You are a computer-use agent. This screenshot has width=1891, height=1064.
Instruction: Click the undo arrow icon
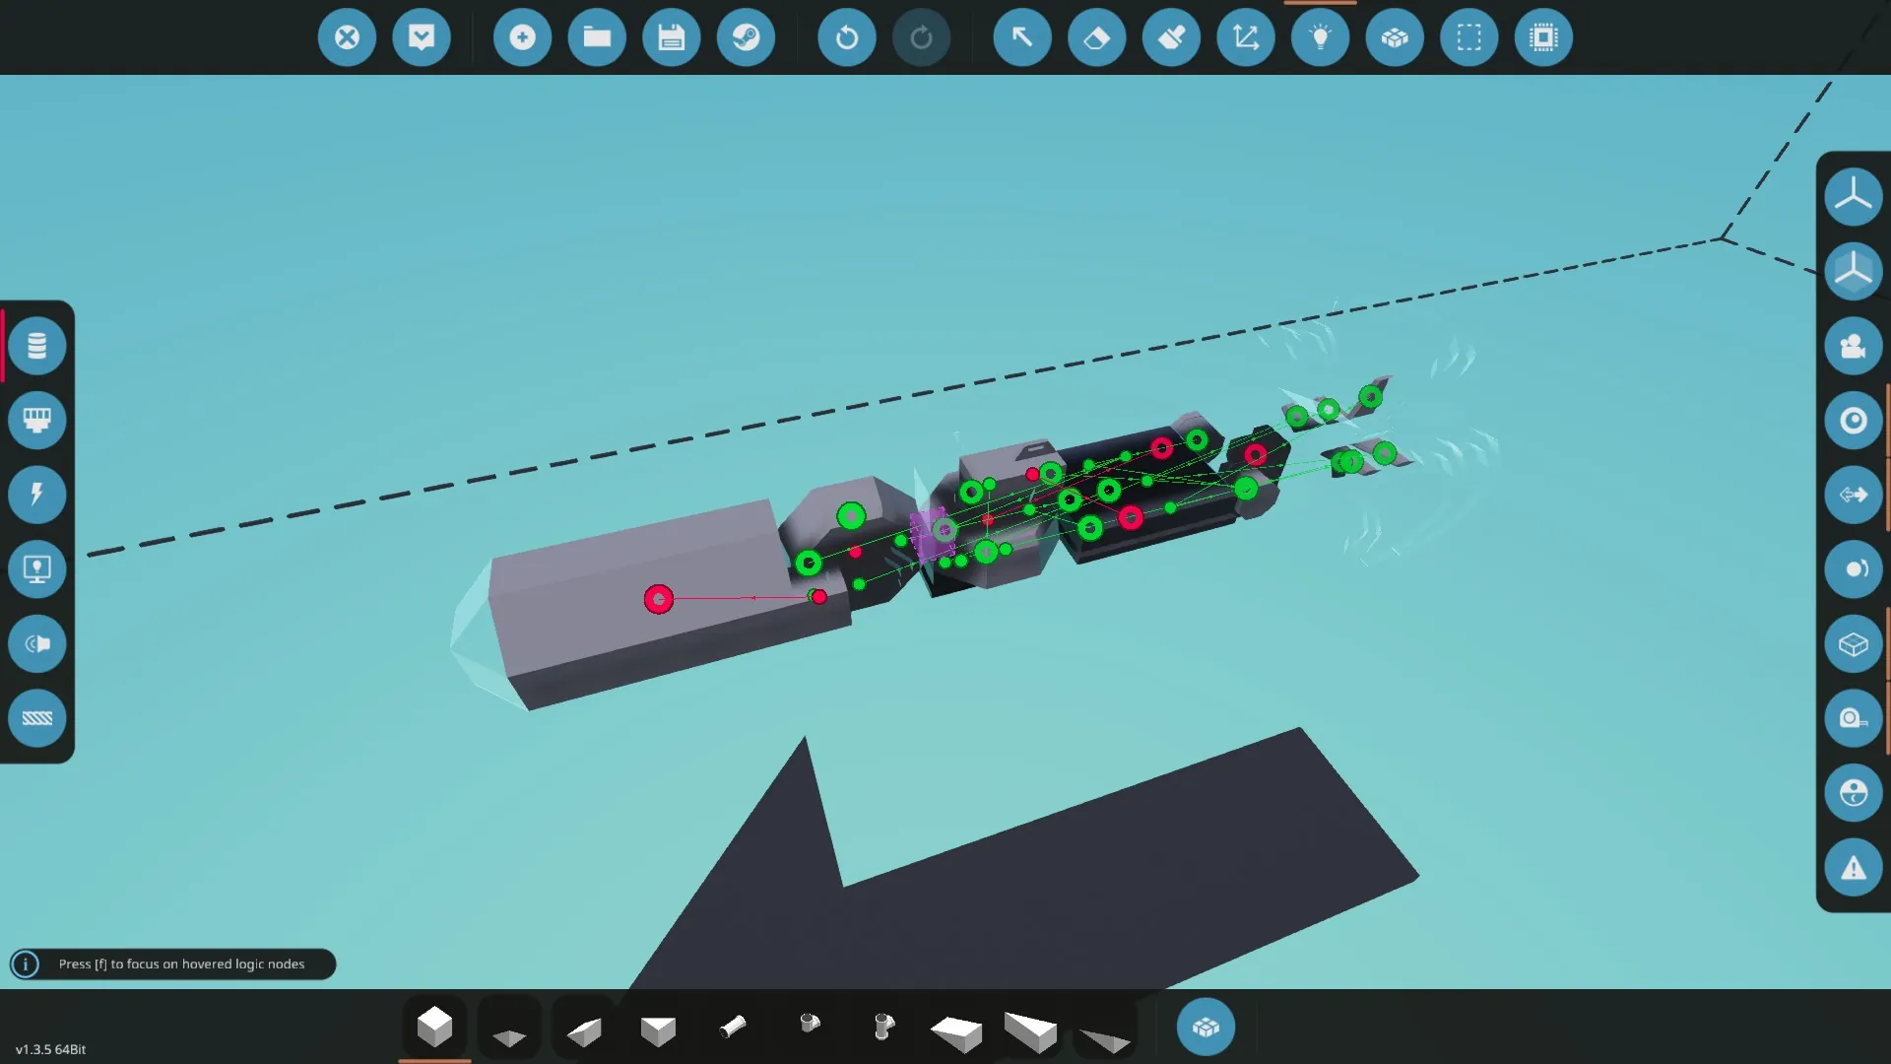point(846,37)
